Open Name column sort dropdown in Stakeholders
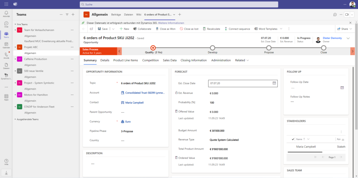 [x=308, y=139]
